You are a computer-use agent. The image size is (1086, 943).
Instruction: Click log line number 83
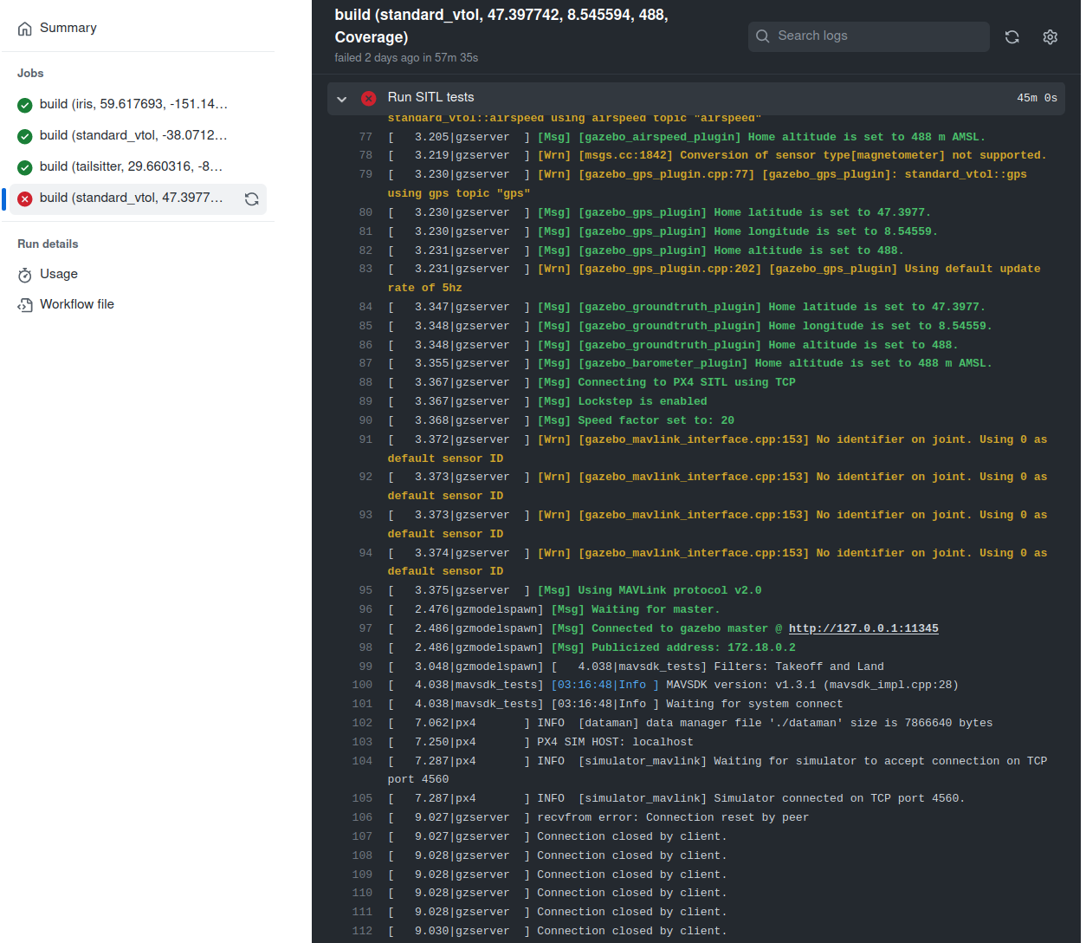[x=365, y=269]
